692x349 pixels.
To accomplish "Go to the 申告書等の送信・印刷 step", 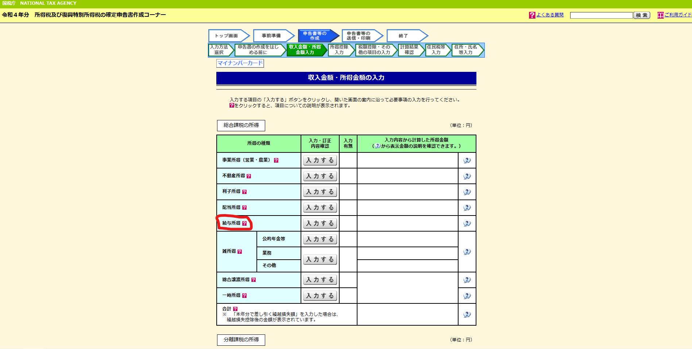I will pos(362,36).
